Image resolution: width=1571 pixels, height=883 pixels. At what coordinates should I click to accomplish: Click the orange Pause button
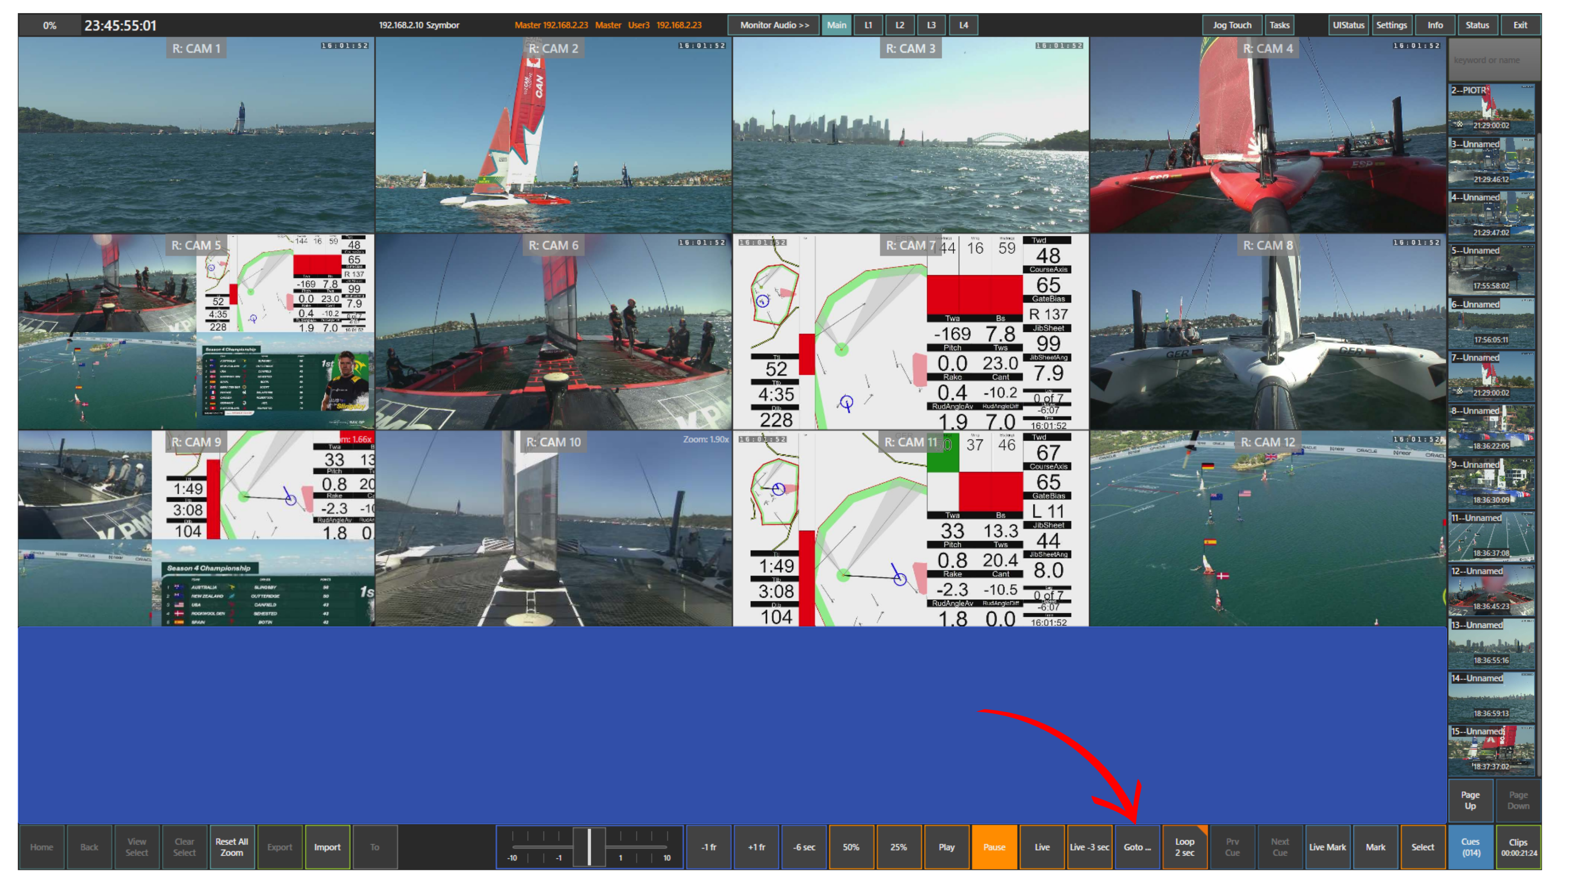(x=994, y=847)
